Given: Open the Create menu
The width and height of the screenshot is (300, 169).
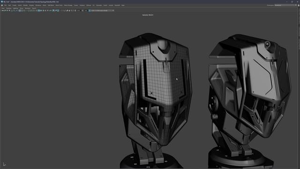Looking at the screenshot, I should [x=15, y=5].
